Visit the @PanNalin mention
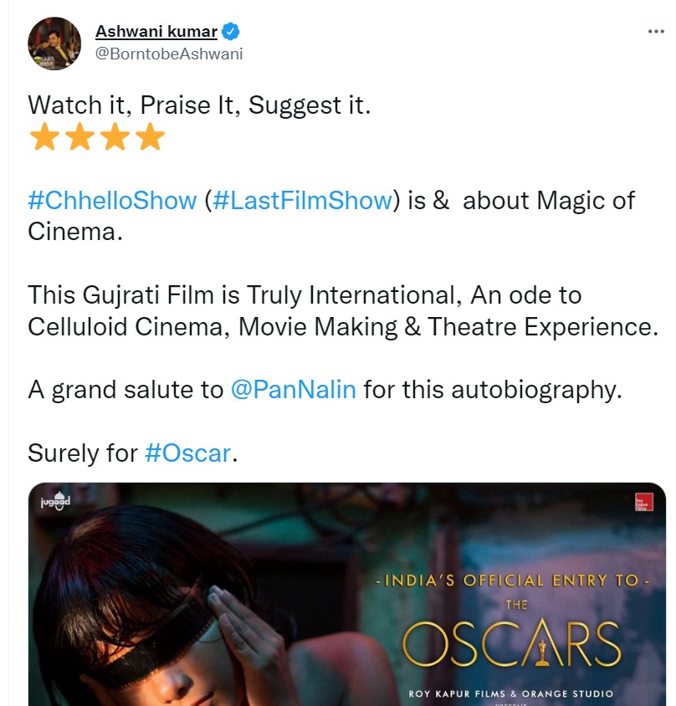This screenshot has height=706, width=676. tap(293, 390)
